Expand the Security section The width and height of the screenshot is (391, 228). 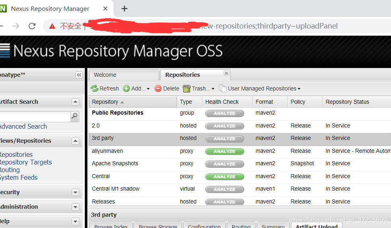tap(75, 192)
